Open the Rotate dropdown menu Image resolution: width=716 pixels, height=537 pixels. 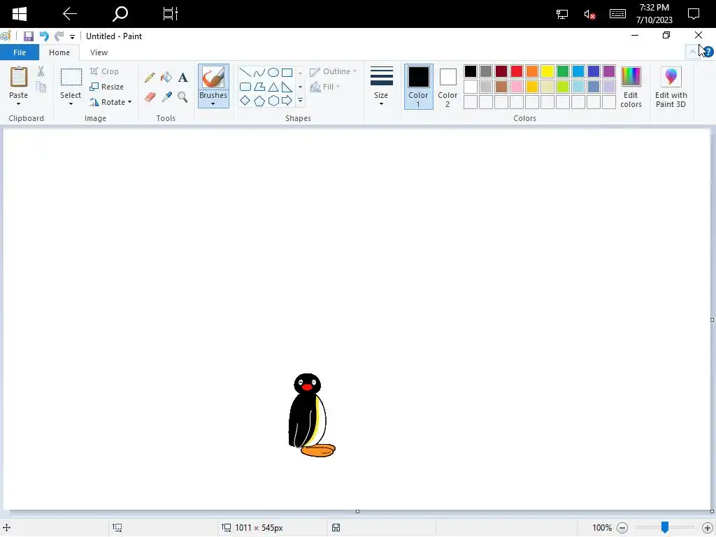tap(111, 102)
